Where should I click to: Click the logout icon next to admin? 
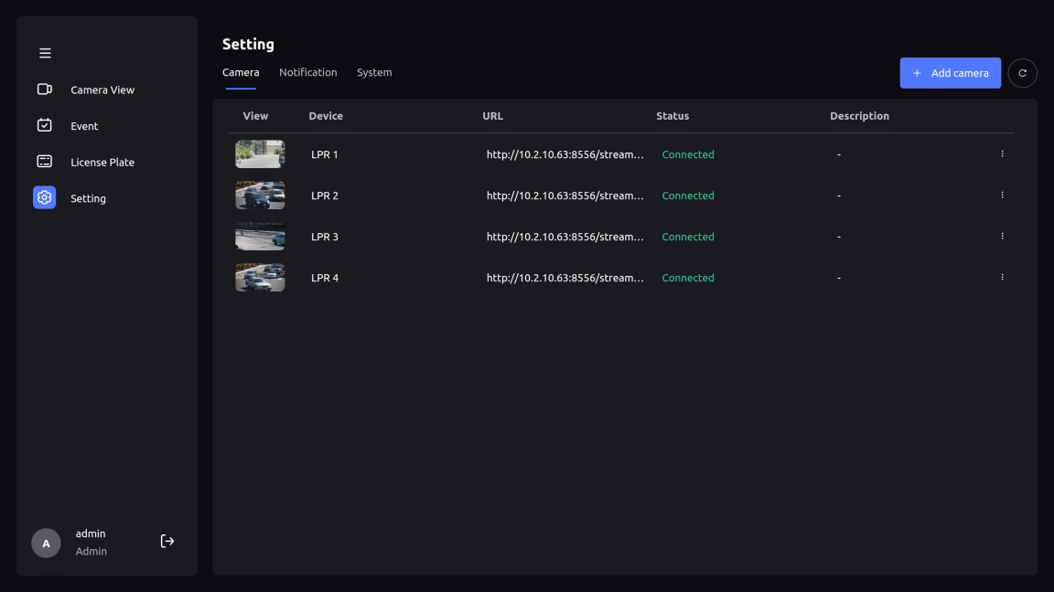(x=167, y=542)
